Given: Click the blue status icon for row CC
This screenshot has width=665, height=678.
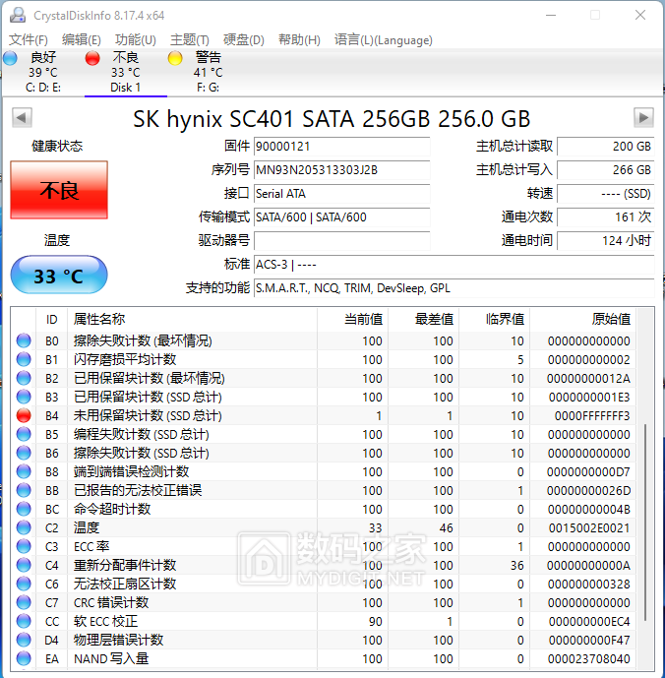Looking at the screenshot, I should coord(24,621).
